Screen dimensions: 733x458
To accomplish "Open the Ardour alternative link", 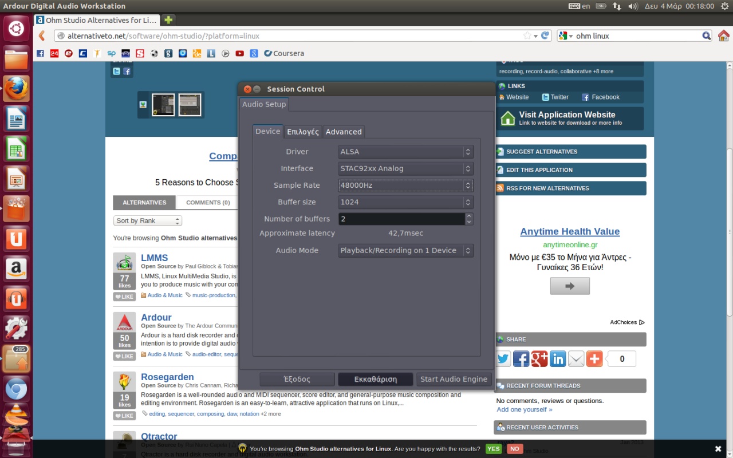I will click(156, 318).
